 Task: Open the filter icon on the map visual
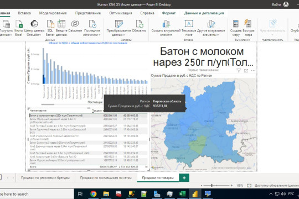(x=239, y=70)
